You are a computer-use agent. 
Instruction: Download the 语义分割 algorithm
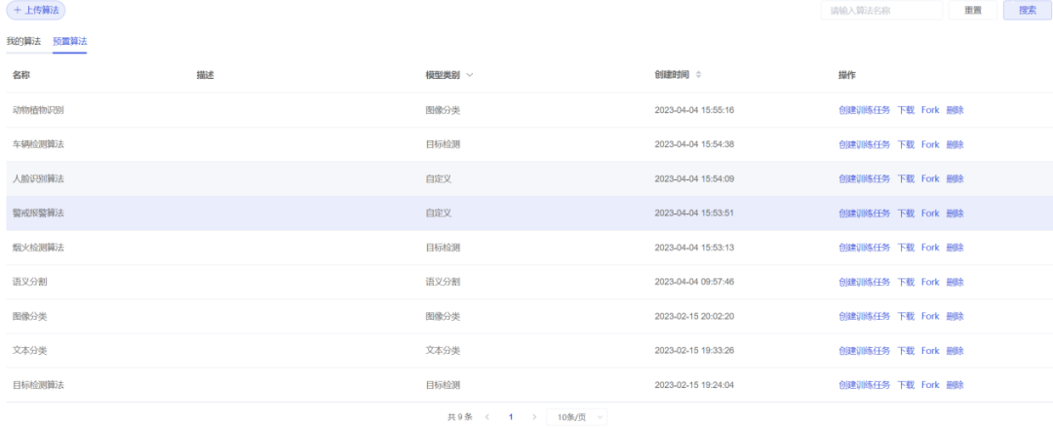click(x=906, y=282)
